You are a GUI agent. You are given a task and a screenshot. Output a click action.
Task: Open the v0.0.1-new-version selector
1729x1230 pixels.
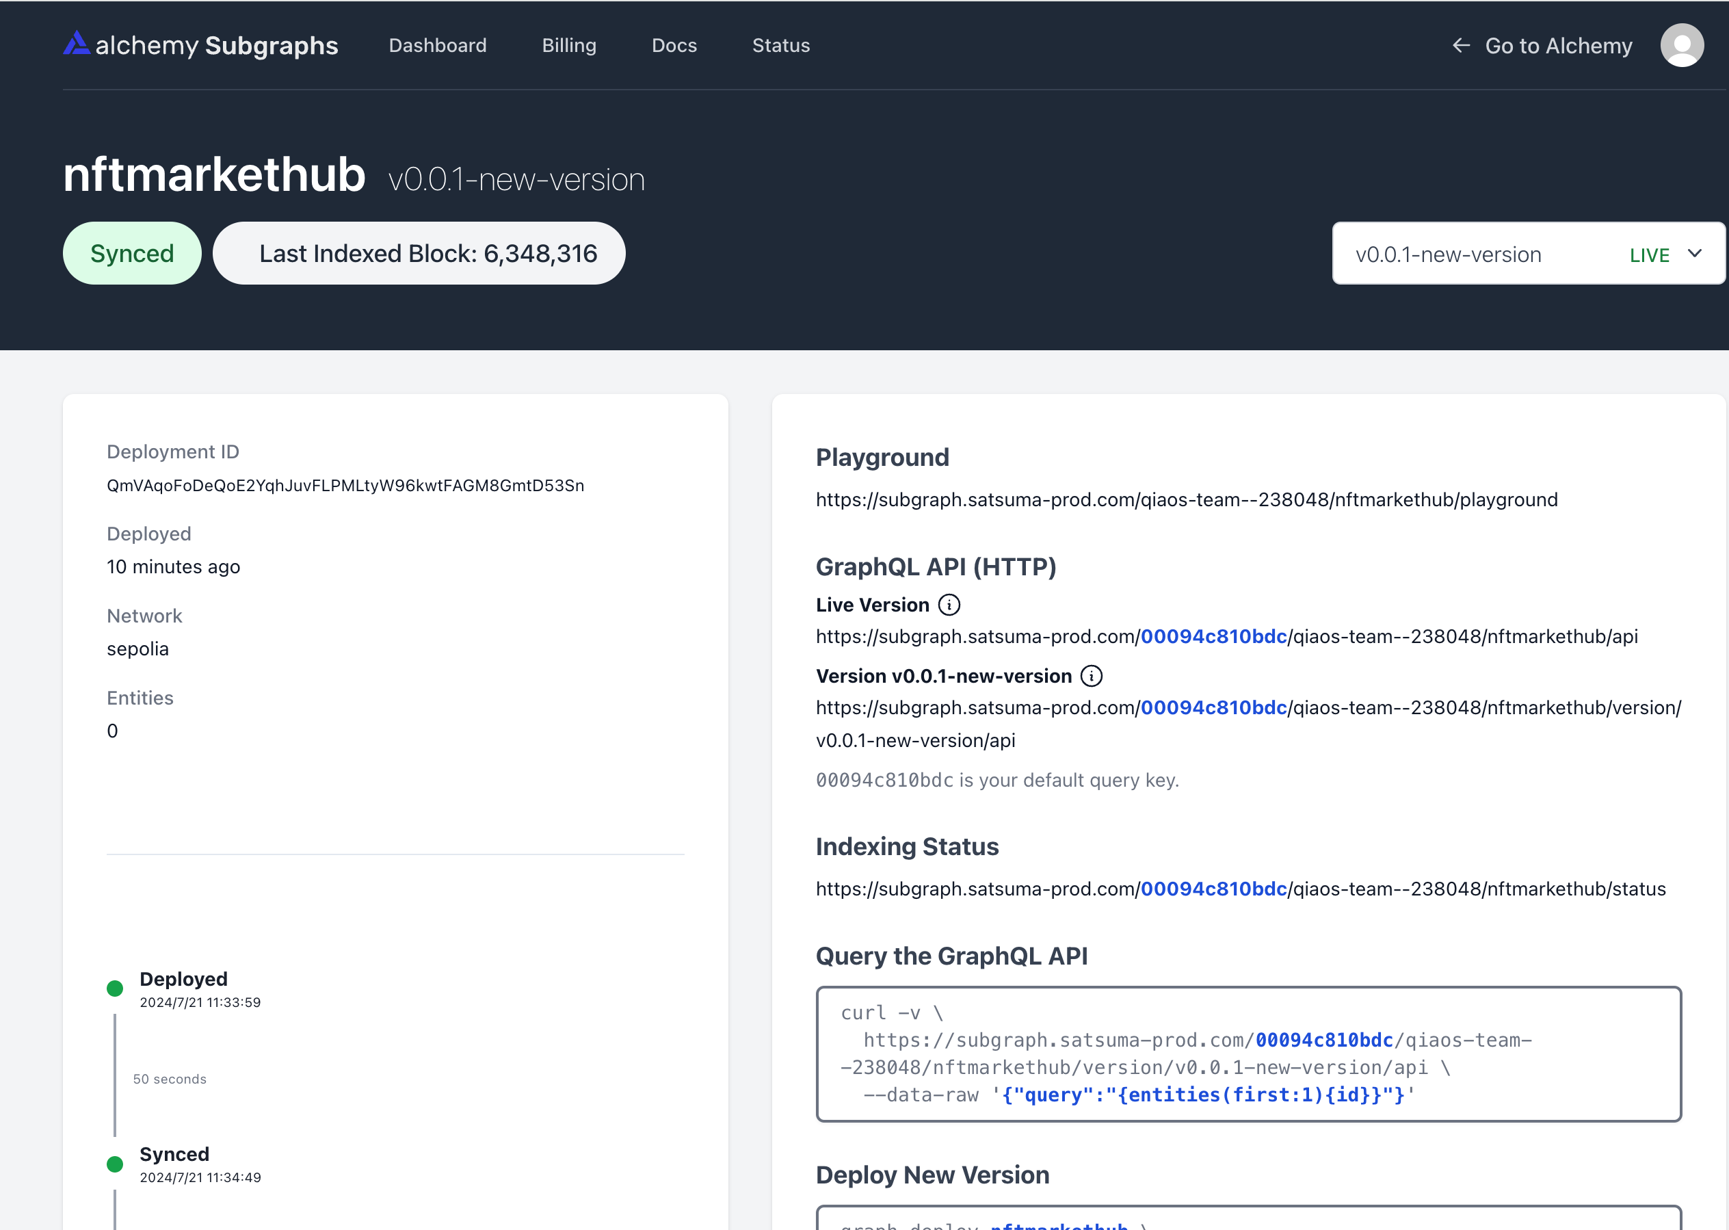pyautogui.click(x=1529, y=254)
